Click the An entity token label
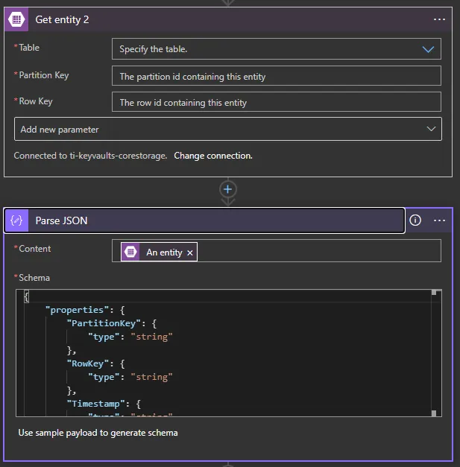This screenshot has height=467, width=460. point(164,252)
